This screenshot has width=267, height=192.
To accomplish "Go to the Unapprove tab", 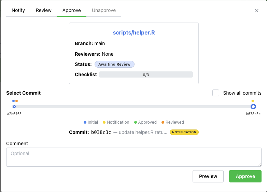I will click(104, 10).
